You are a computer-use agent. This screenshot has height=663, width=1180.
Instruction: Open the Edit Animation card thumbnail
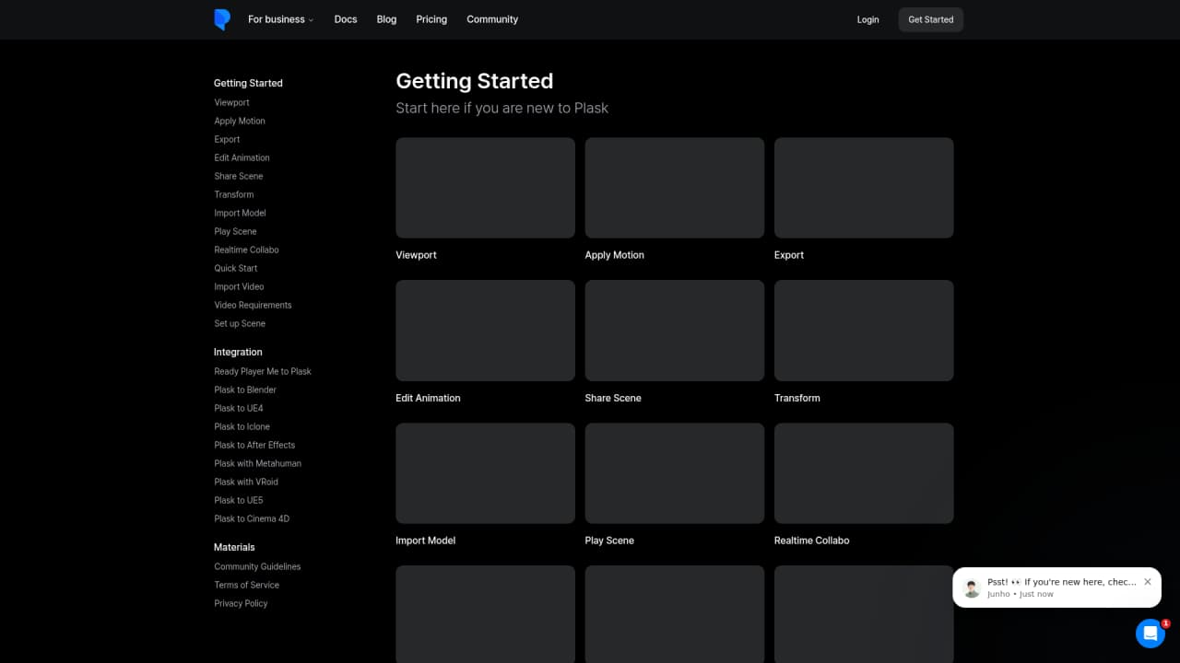tap(485, 331)
